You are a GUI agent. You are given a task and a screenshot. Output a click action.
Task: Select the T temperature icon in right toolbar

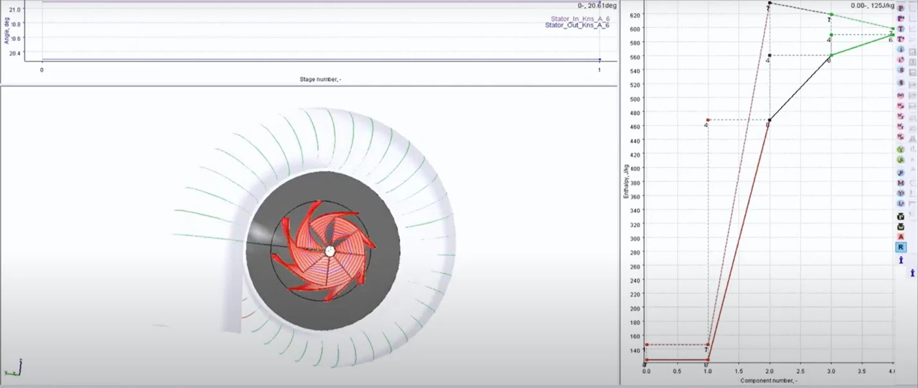[901, 29]
